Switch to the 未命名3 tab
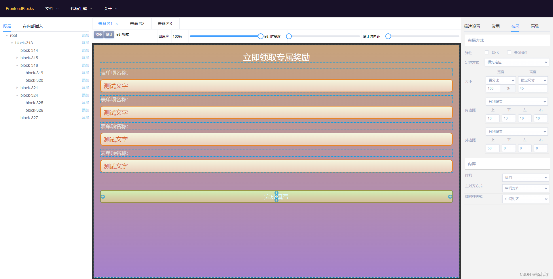Screen dimensions: 553x279 coord(165,24)
